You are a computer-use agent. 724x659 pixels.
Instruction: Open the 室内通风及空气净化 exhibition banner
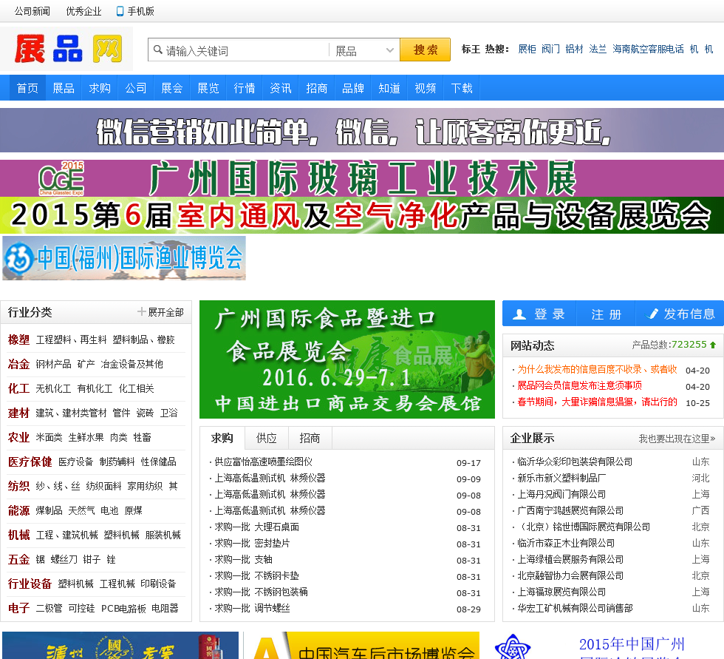point(362,215)
